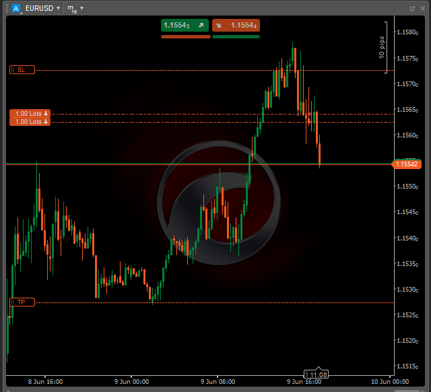Click the red sentiment bar under sell price
This screenshot has height=392, width=431.
click(x=186, y=36)
